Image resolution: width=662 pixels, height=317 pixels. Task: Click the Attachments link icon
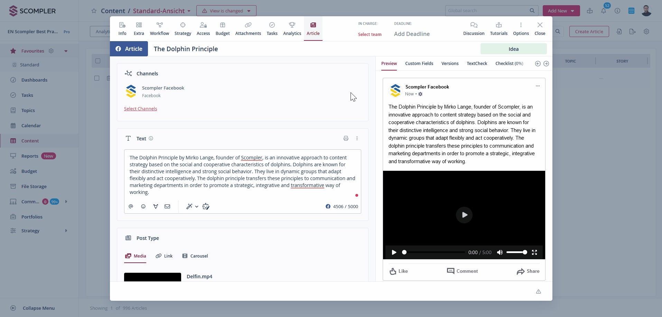pyautogui.click(x=248, y=25)
